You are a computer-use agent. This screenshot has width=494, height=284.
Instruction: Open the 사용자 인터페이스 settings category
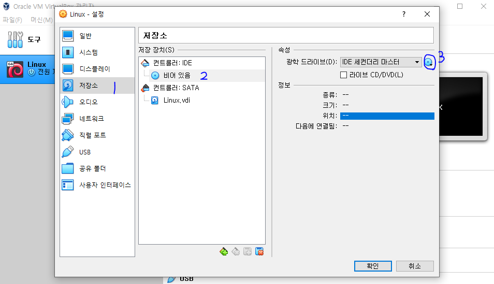click(97, 185)
